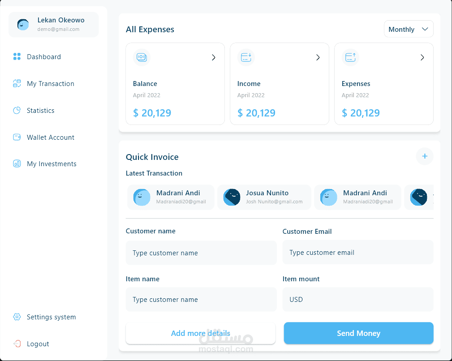
Task: Select the Josua Nunito transaction contact
Action: click(x=264, y=197)
